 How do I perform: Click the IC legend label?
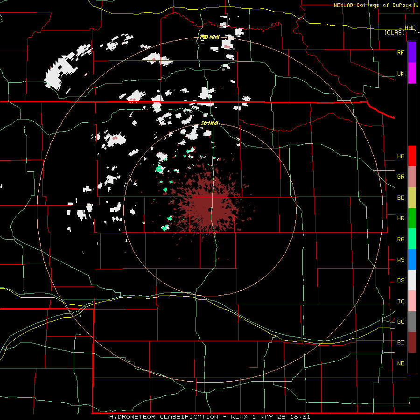coord(400,301)
